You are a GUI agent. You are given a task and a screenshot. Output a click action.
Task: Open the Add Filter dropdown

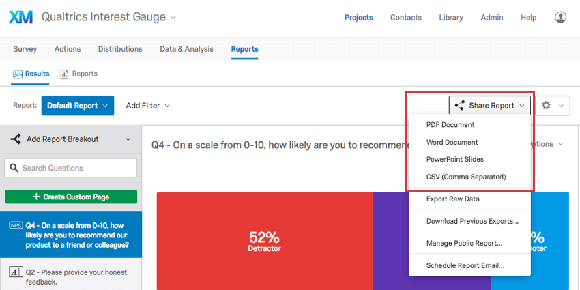coord(147,106)
